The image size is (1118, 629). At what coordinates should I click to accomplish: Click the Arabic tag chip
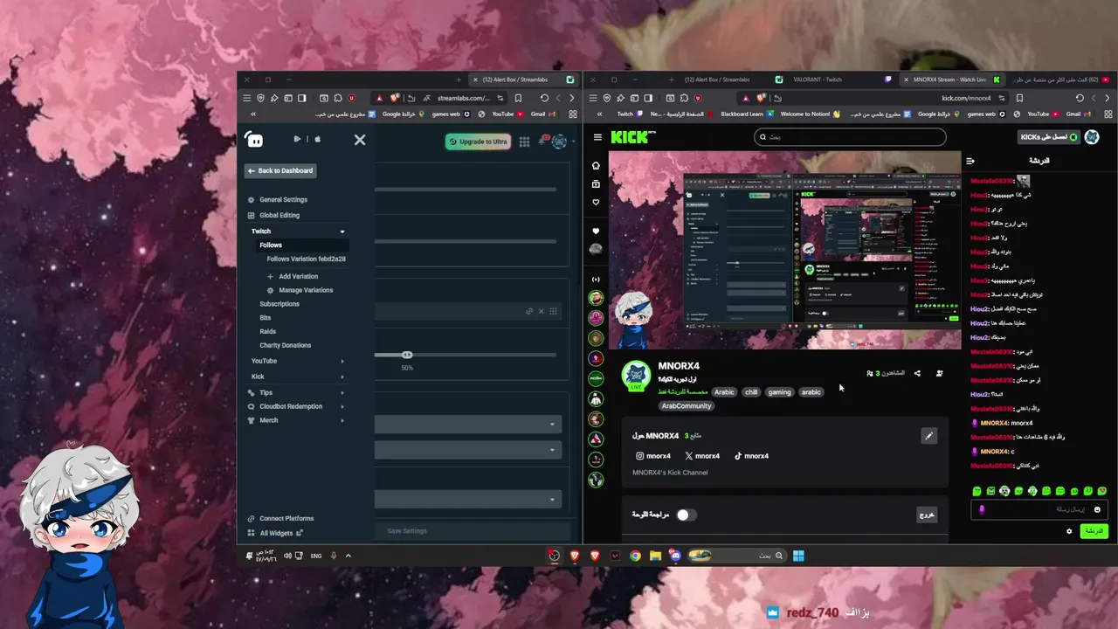[724, 392]
